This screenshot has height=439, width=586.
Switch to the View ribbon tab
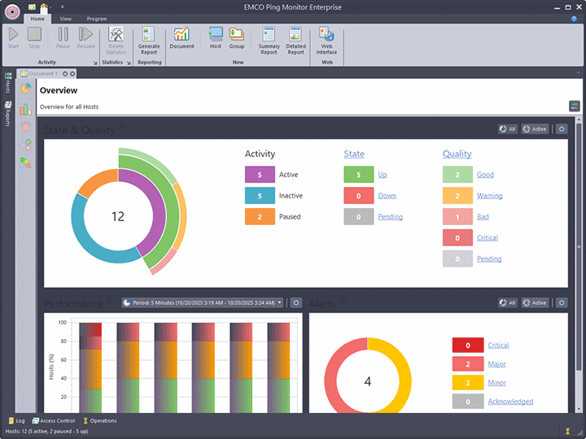pos(65,19)
